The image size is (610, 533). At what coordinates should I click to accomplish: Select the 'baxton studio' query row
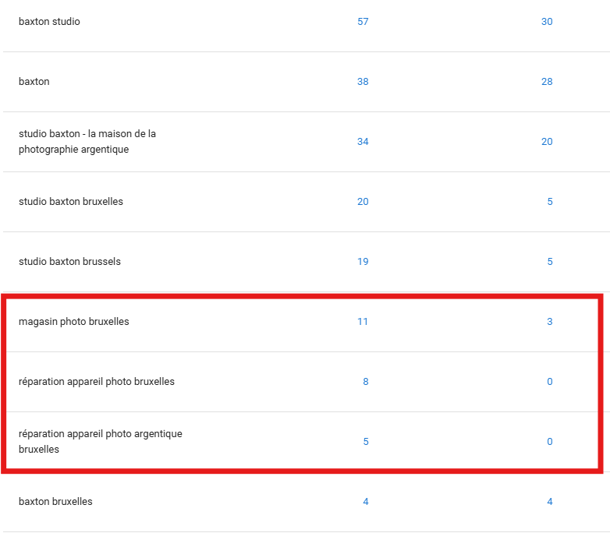[306, 22]
